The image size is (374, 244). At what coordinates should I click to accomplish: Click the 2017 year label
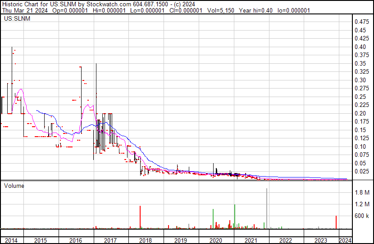pos(110,240)
